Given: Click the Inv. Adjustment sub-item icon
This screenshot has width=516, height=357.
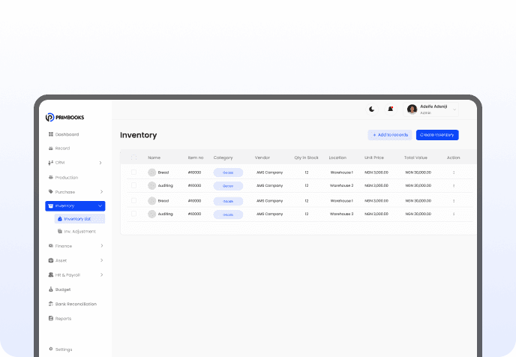Looking at the screenshot, I should tap(60, 231).
